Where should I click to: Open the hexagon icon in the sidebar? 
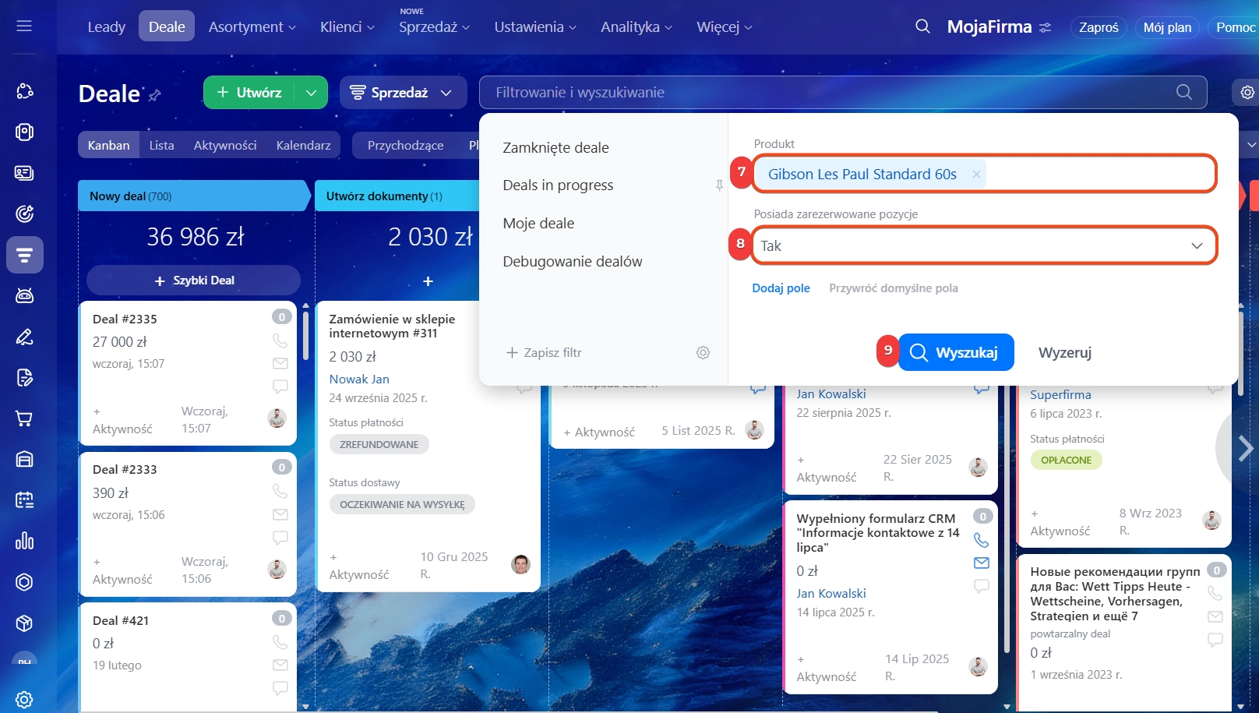tap(24, 582)
